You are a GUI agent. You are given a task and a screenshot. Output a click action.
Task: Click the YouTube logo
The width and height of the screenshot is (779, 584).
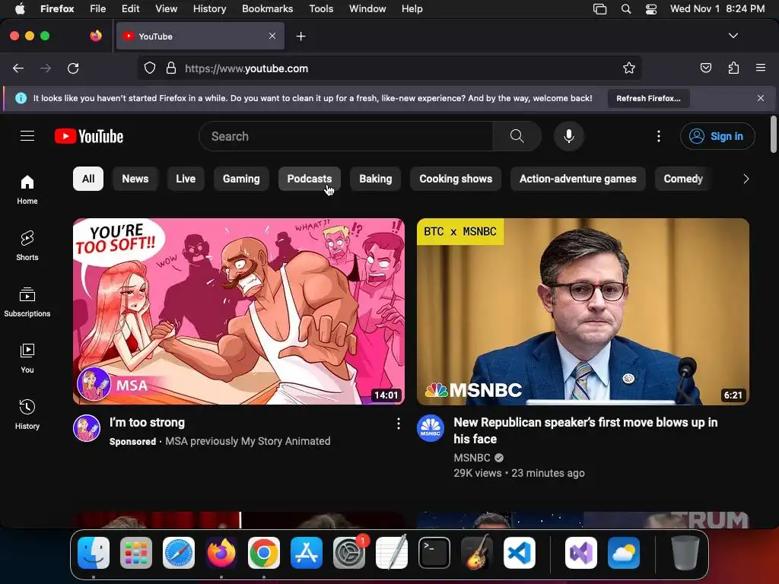(89, 136)
